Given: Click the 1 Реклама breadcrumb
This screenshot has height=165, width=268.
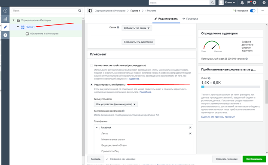Looking at the screenshot, I should (151, 11).
